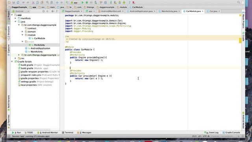Click the Make Project icon
This screenshot has height=142, width=252.
point(67,2)
